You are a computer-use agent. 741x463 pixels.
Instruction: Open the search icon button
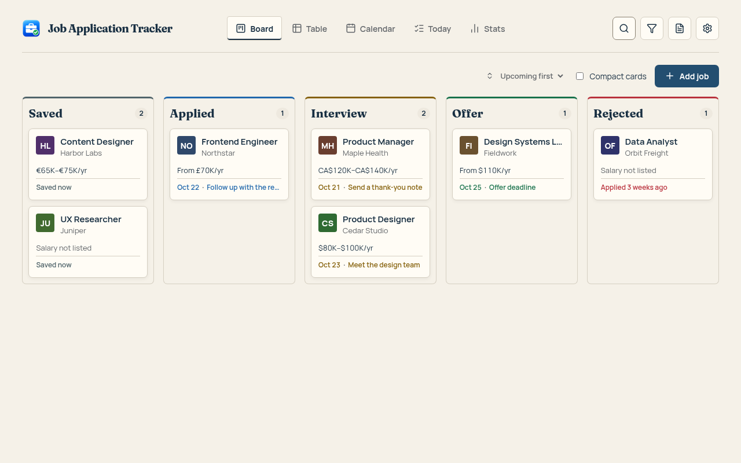[x=624, y=28]
